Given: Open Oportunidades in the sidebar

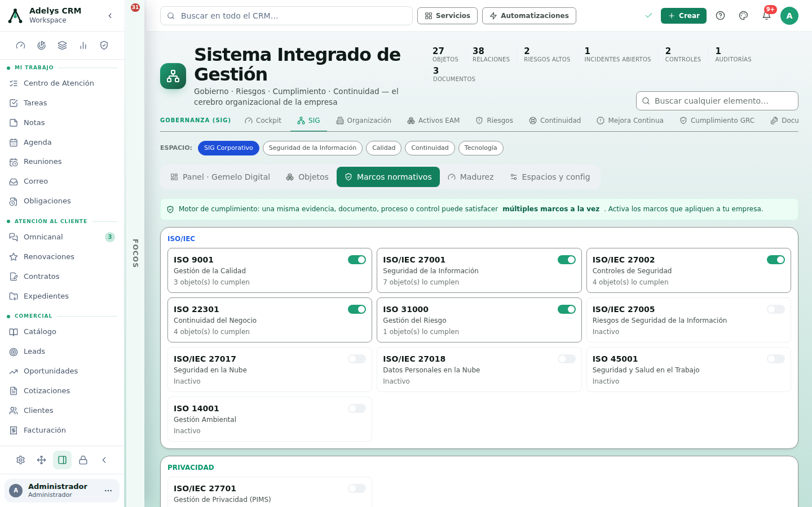Looking at the screenshot, I should pyautogui.click(x=62, y=371).
